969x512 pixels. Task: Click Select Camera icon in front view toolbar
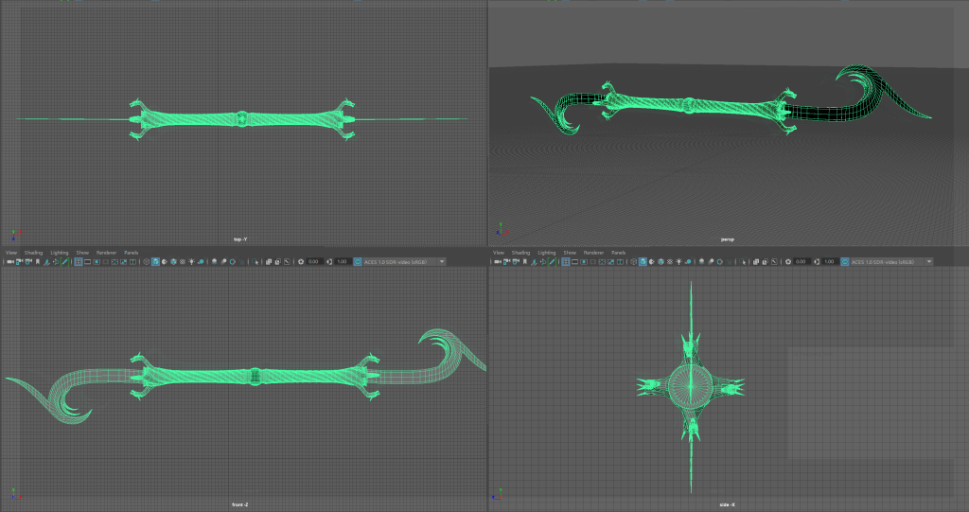[9, 261]
